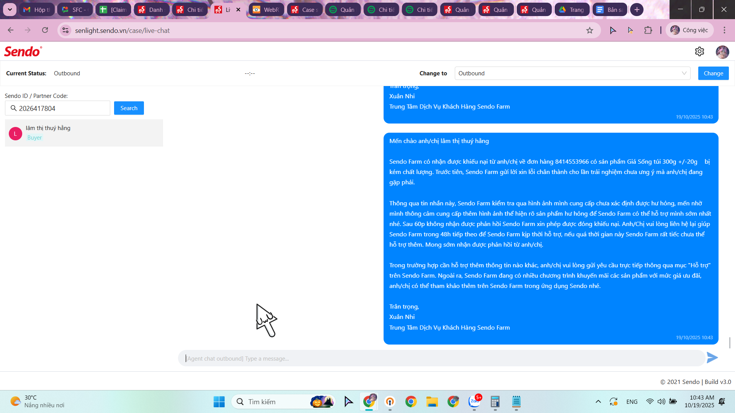Click the blue Search button

click(x=129, y=108)
